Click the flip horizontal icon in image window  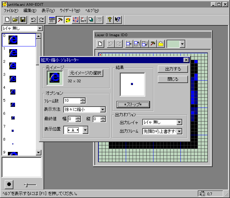tap(129, 44)
